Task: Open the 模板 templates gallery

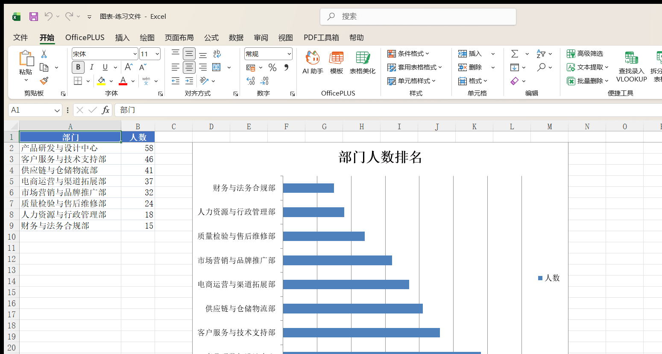Action: pyautogui.click(x=337, y=63)
